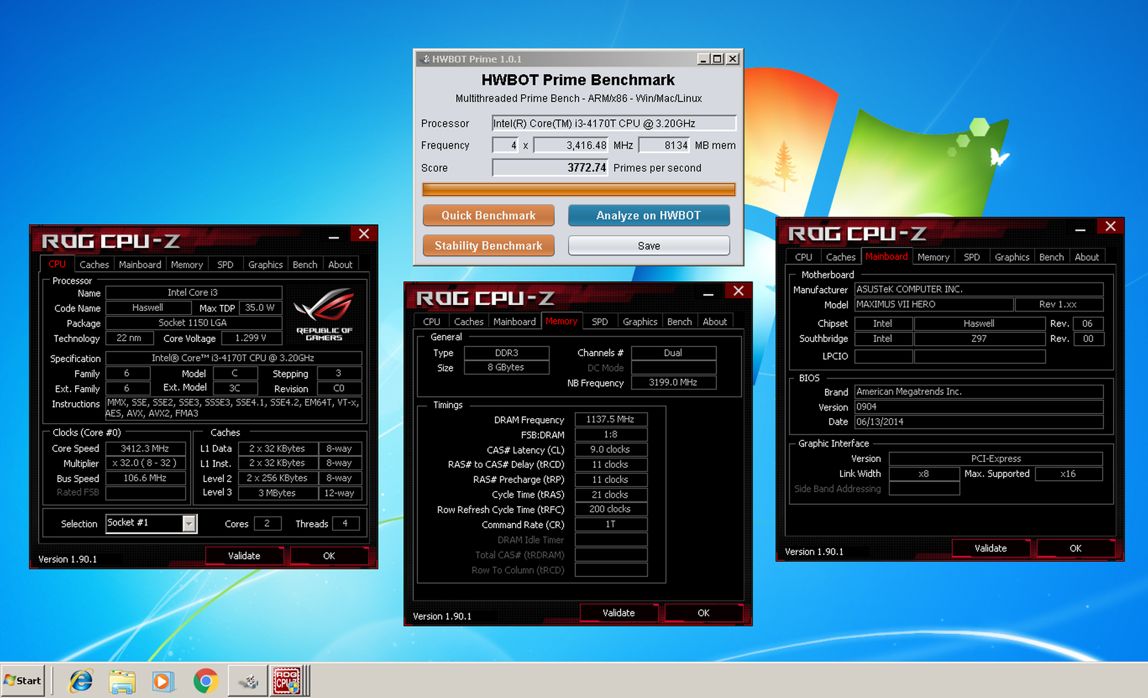The image size is (1148, 698).
Task: Open About tab in the Mainboard window
Action: tap(1087, 257)
